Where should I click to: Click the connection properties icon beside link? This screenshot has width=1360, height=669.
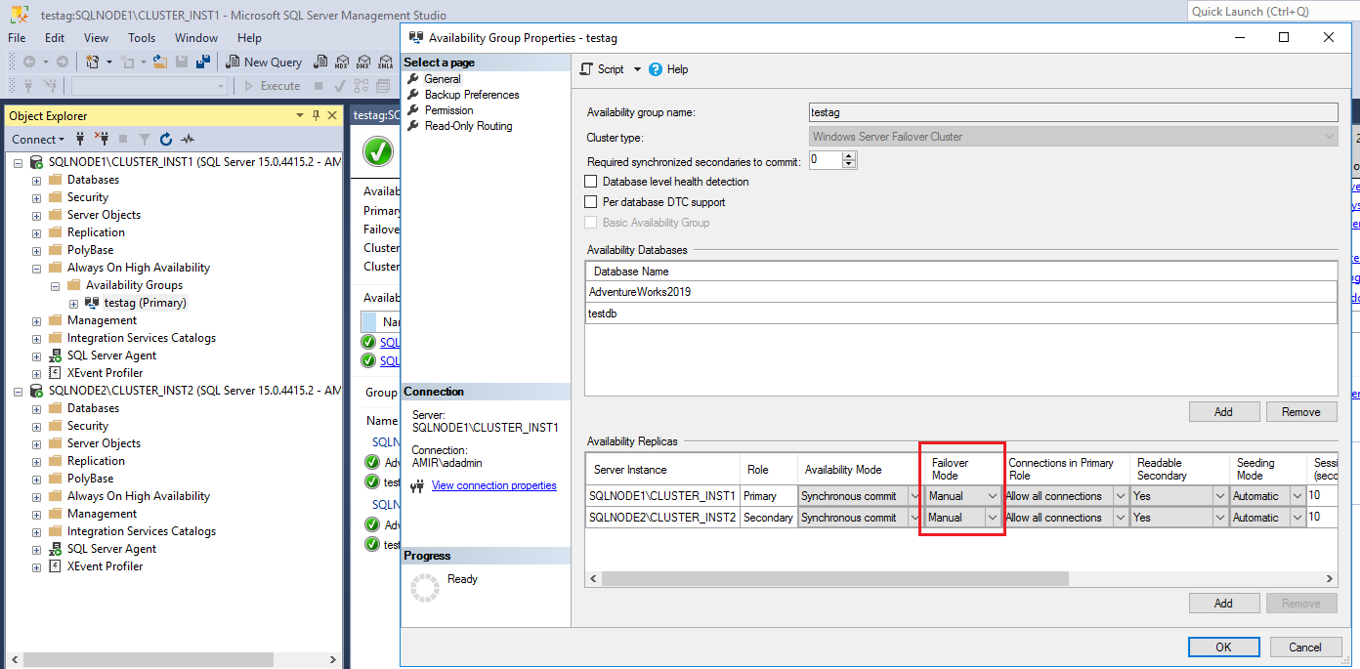[x=418, y=485]
